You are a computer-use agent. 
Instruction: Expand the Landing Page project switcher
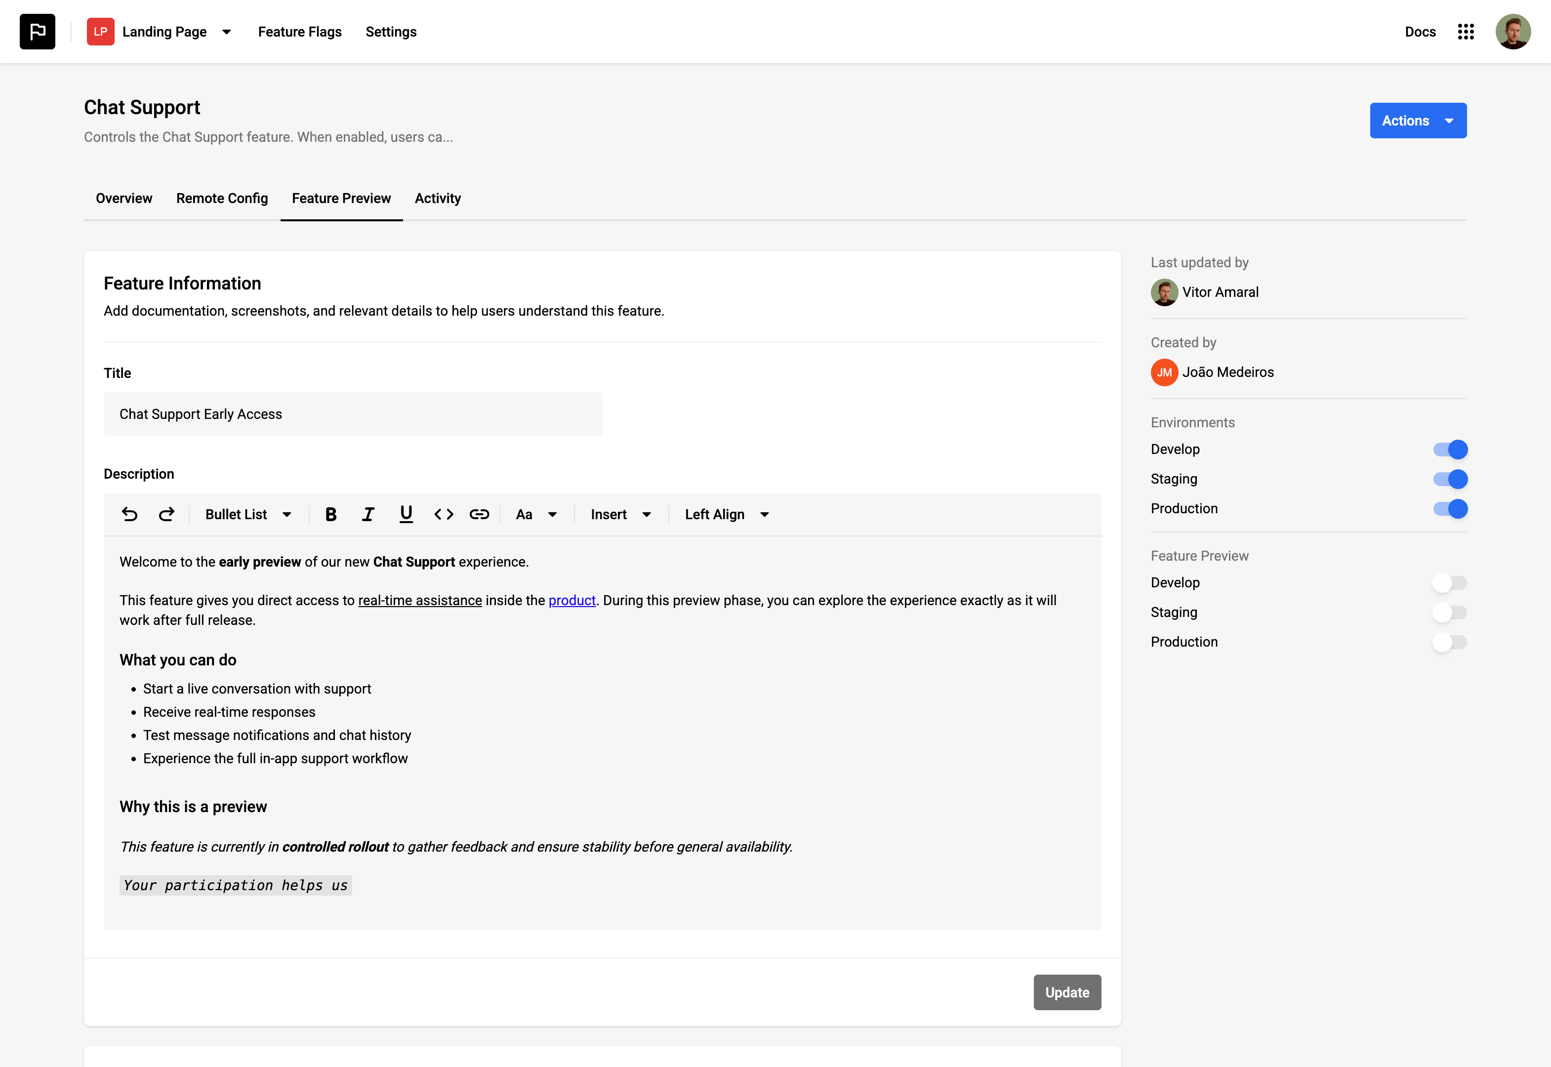(x=227, y=32)
